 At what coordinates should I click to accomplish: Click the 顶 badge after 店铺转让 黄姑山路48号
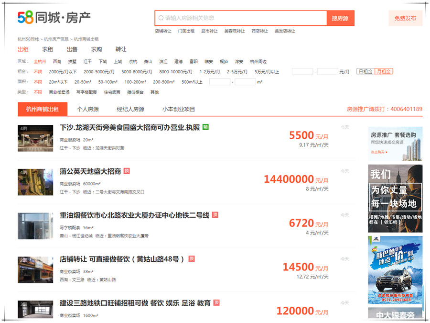click(x=192, y=259)
